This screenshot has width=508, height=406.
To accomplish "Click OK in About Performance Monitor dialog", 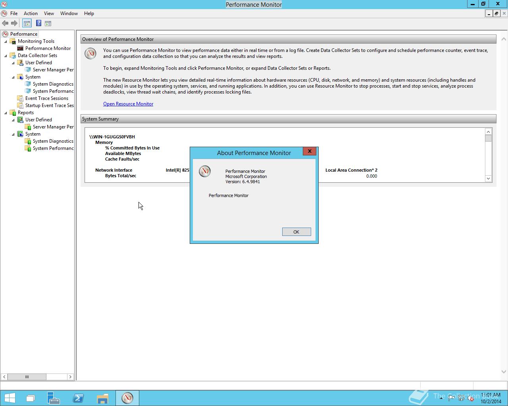I will tap(296, 232).
